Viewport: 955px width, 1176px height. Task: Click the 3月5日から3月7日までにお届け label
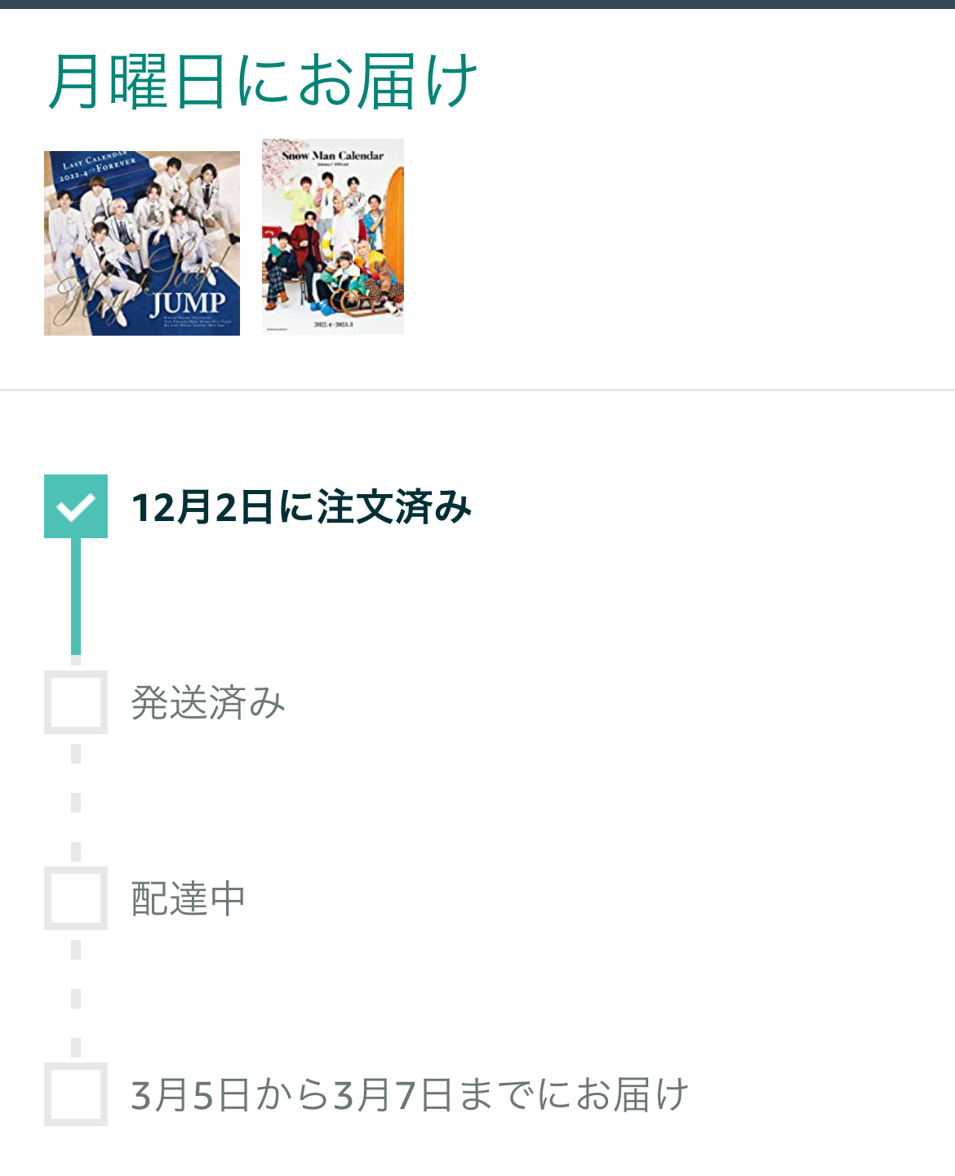tap(410, 1095)
